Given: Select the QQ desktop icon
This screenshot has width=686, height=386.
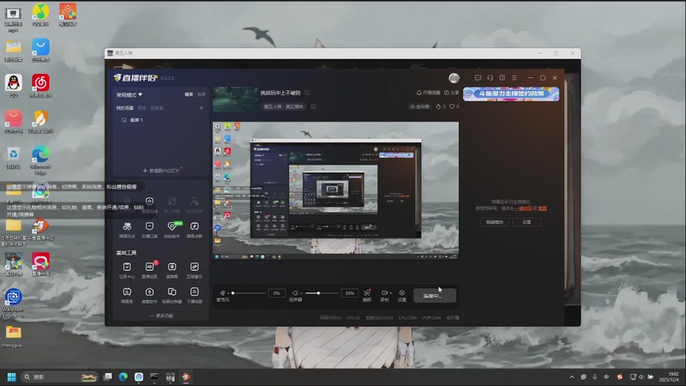Looking at the screenshot, I should pos(14,86).
